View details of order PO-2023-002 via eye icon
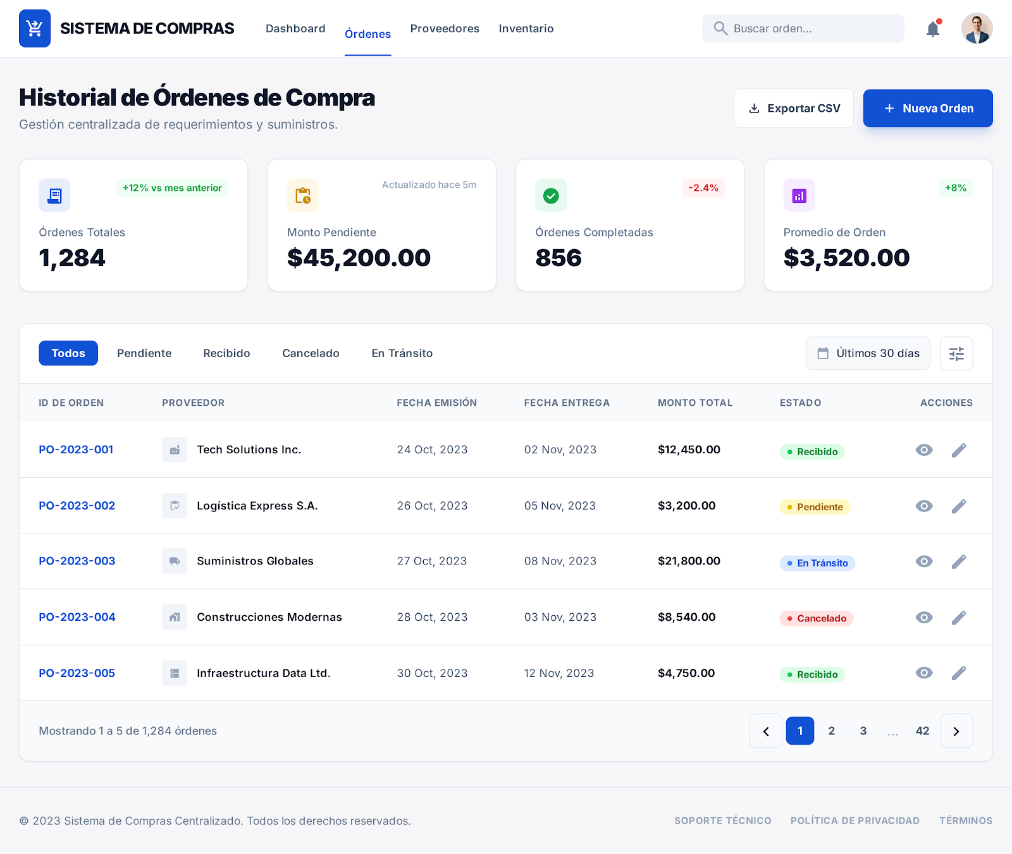Viewport: 1012px width, 854px height. 924,506
